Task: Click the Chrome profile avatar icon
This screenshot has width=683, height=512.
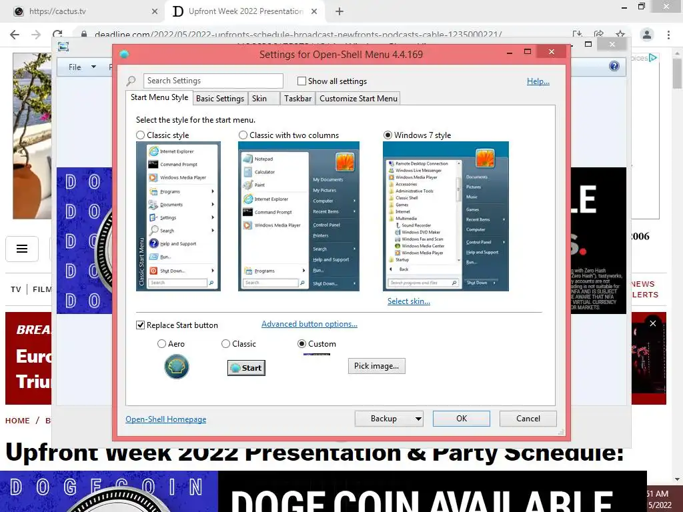Action: (x=647, y=35)
